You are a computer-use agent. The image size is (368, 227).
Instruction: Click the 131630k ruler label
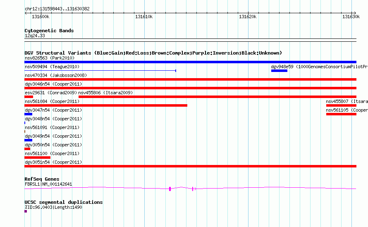(x=351, y=17)
